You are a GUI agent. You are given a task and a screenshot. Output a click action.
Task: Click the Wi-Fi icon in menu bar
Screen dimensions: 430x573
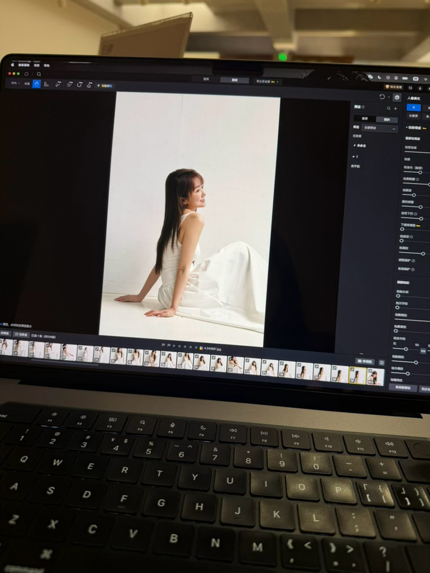(x=426, y=79)
